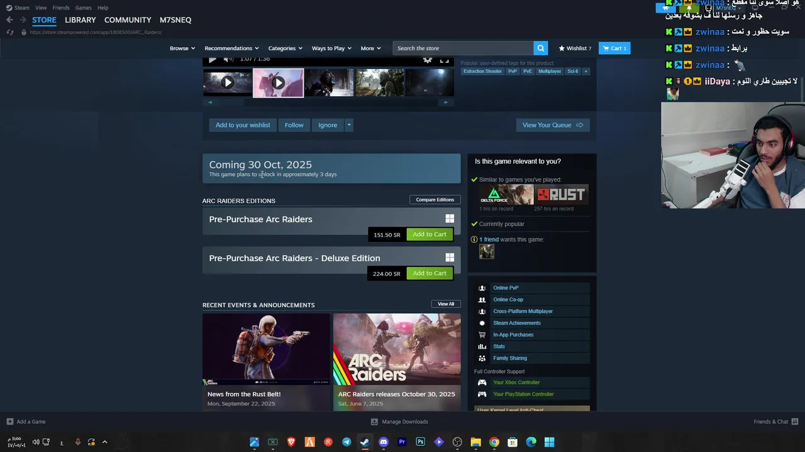Click the Delta Force similar game image
The height and width of the screenshot is (452, 805).
tap(506, 195)
